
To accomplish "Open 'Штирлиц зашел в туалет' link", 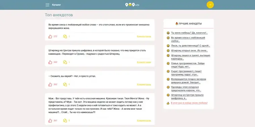I will point(191,57).
